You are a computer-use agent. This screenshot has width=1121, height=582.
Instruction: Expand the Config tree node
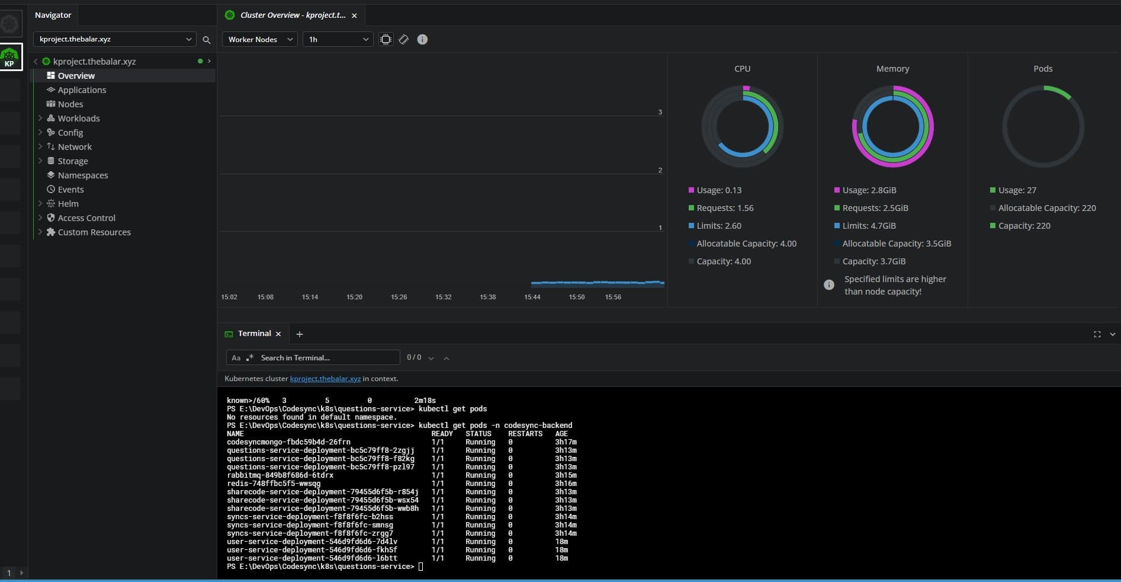point(40,133)
